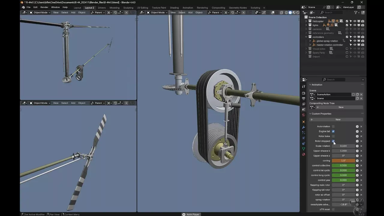Open the Render menu

coord(44,7)
